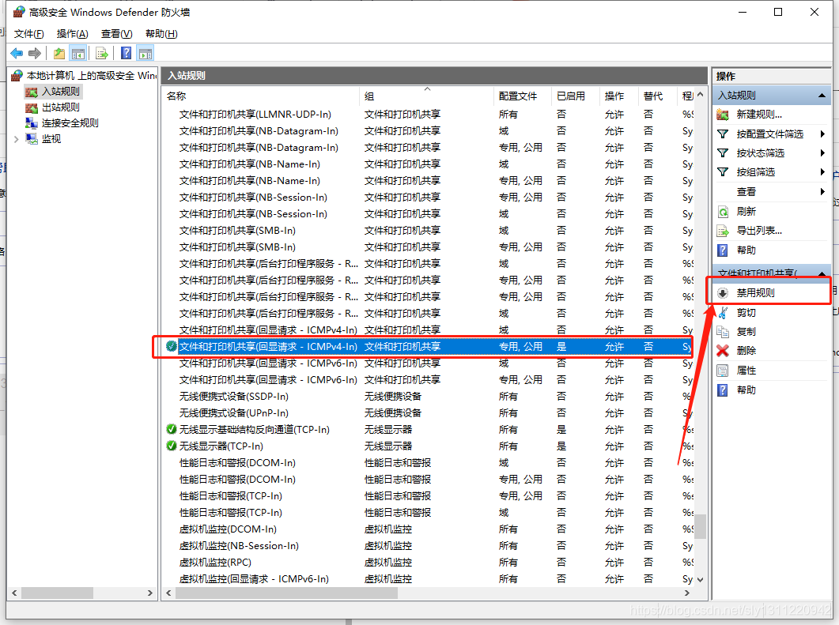Toggle the console tree toolbar icon
839x625 pixels.
[78, 54]
